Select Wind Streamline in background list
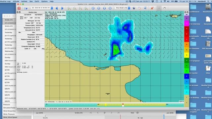The image size is (212, 119). pos(9,111)
